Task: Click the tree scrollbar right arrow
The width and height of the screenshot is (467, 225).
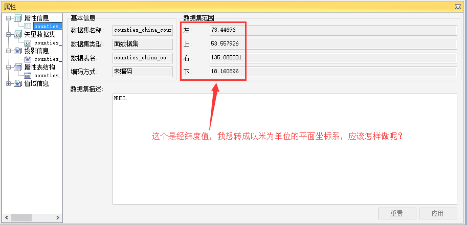Action: (58, 217)
